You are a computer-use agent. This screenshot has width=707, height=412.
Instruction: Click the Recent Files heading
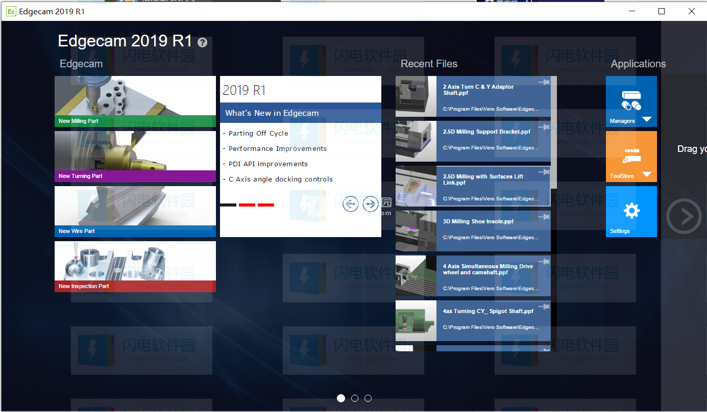click(429, 64)
